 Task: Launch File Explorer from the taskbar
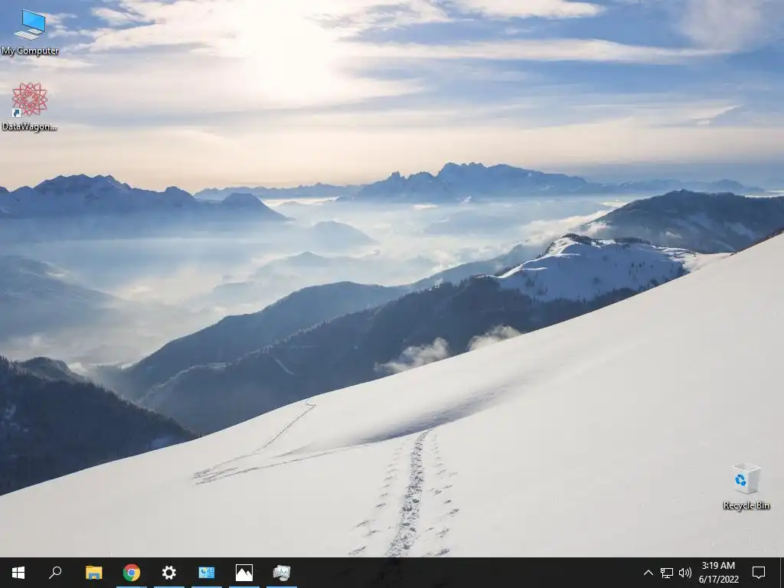point(93,573)
